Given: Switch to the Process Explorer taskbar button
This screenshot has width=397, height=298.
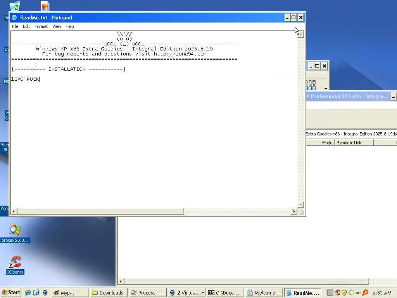Looking at the screenshot, I should pos(147,293).
